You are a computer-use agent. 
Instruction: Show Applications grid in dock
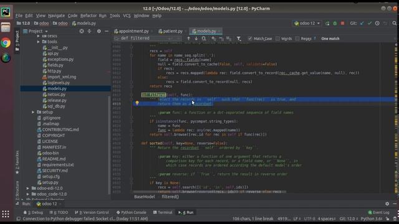click(x=6, y=214)
